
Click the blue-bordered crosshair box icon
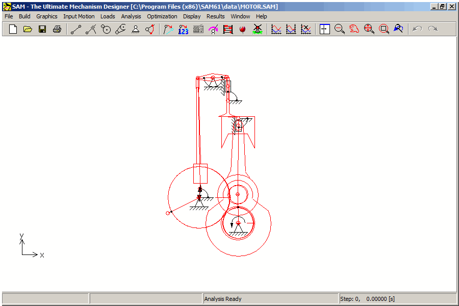(x=325, y=29)
